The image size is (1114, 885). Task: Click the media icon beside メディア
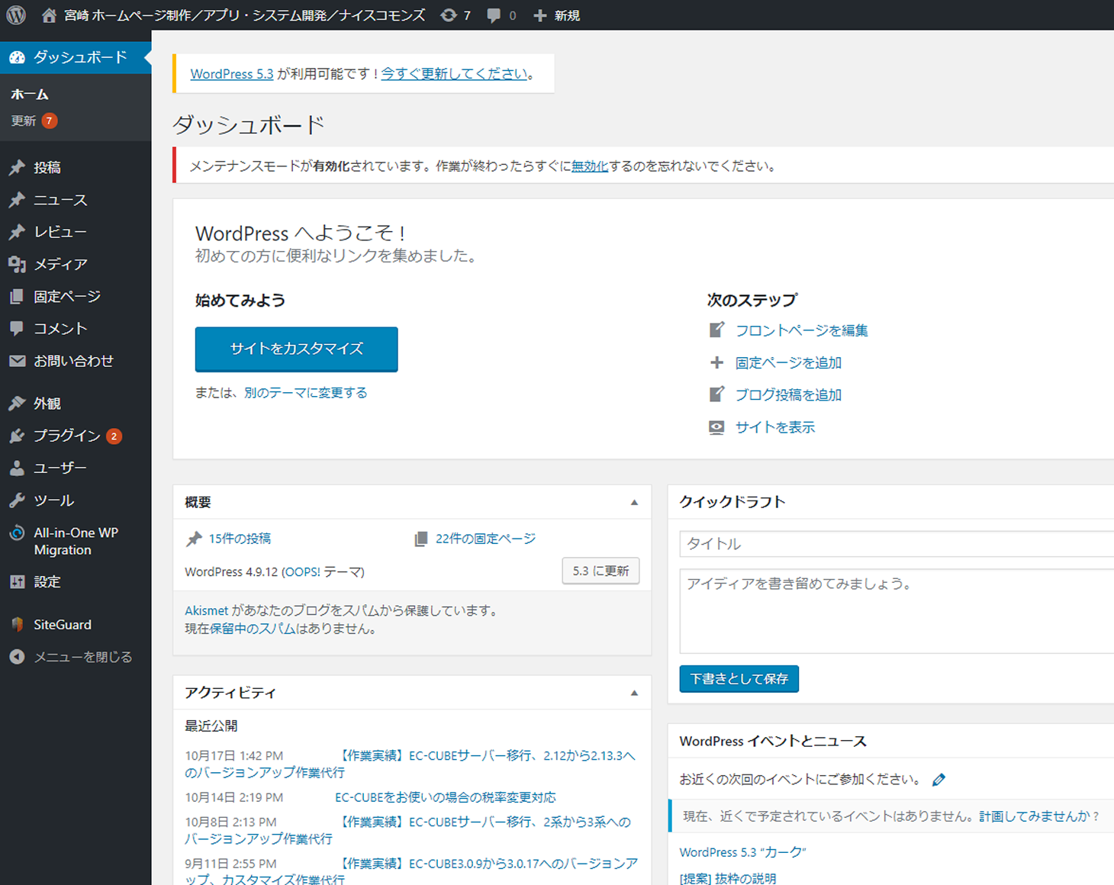tap(17, 264)
